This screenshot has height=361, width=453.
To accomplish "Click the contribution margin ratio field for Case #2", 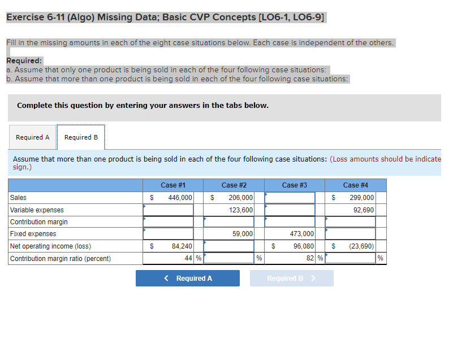I will point(229,258).
